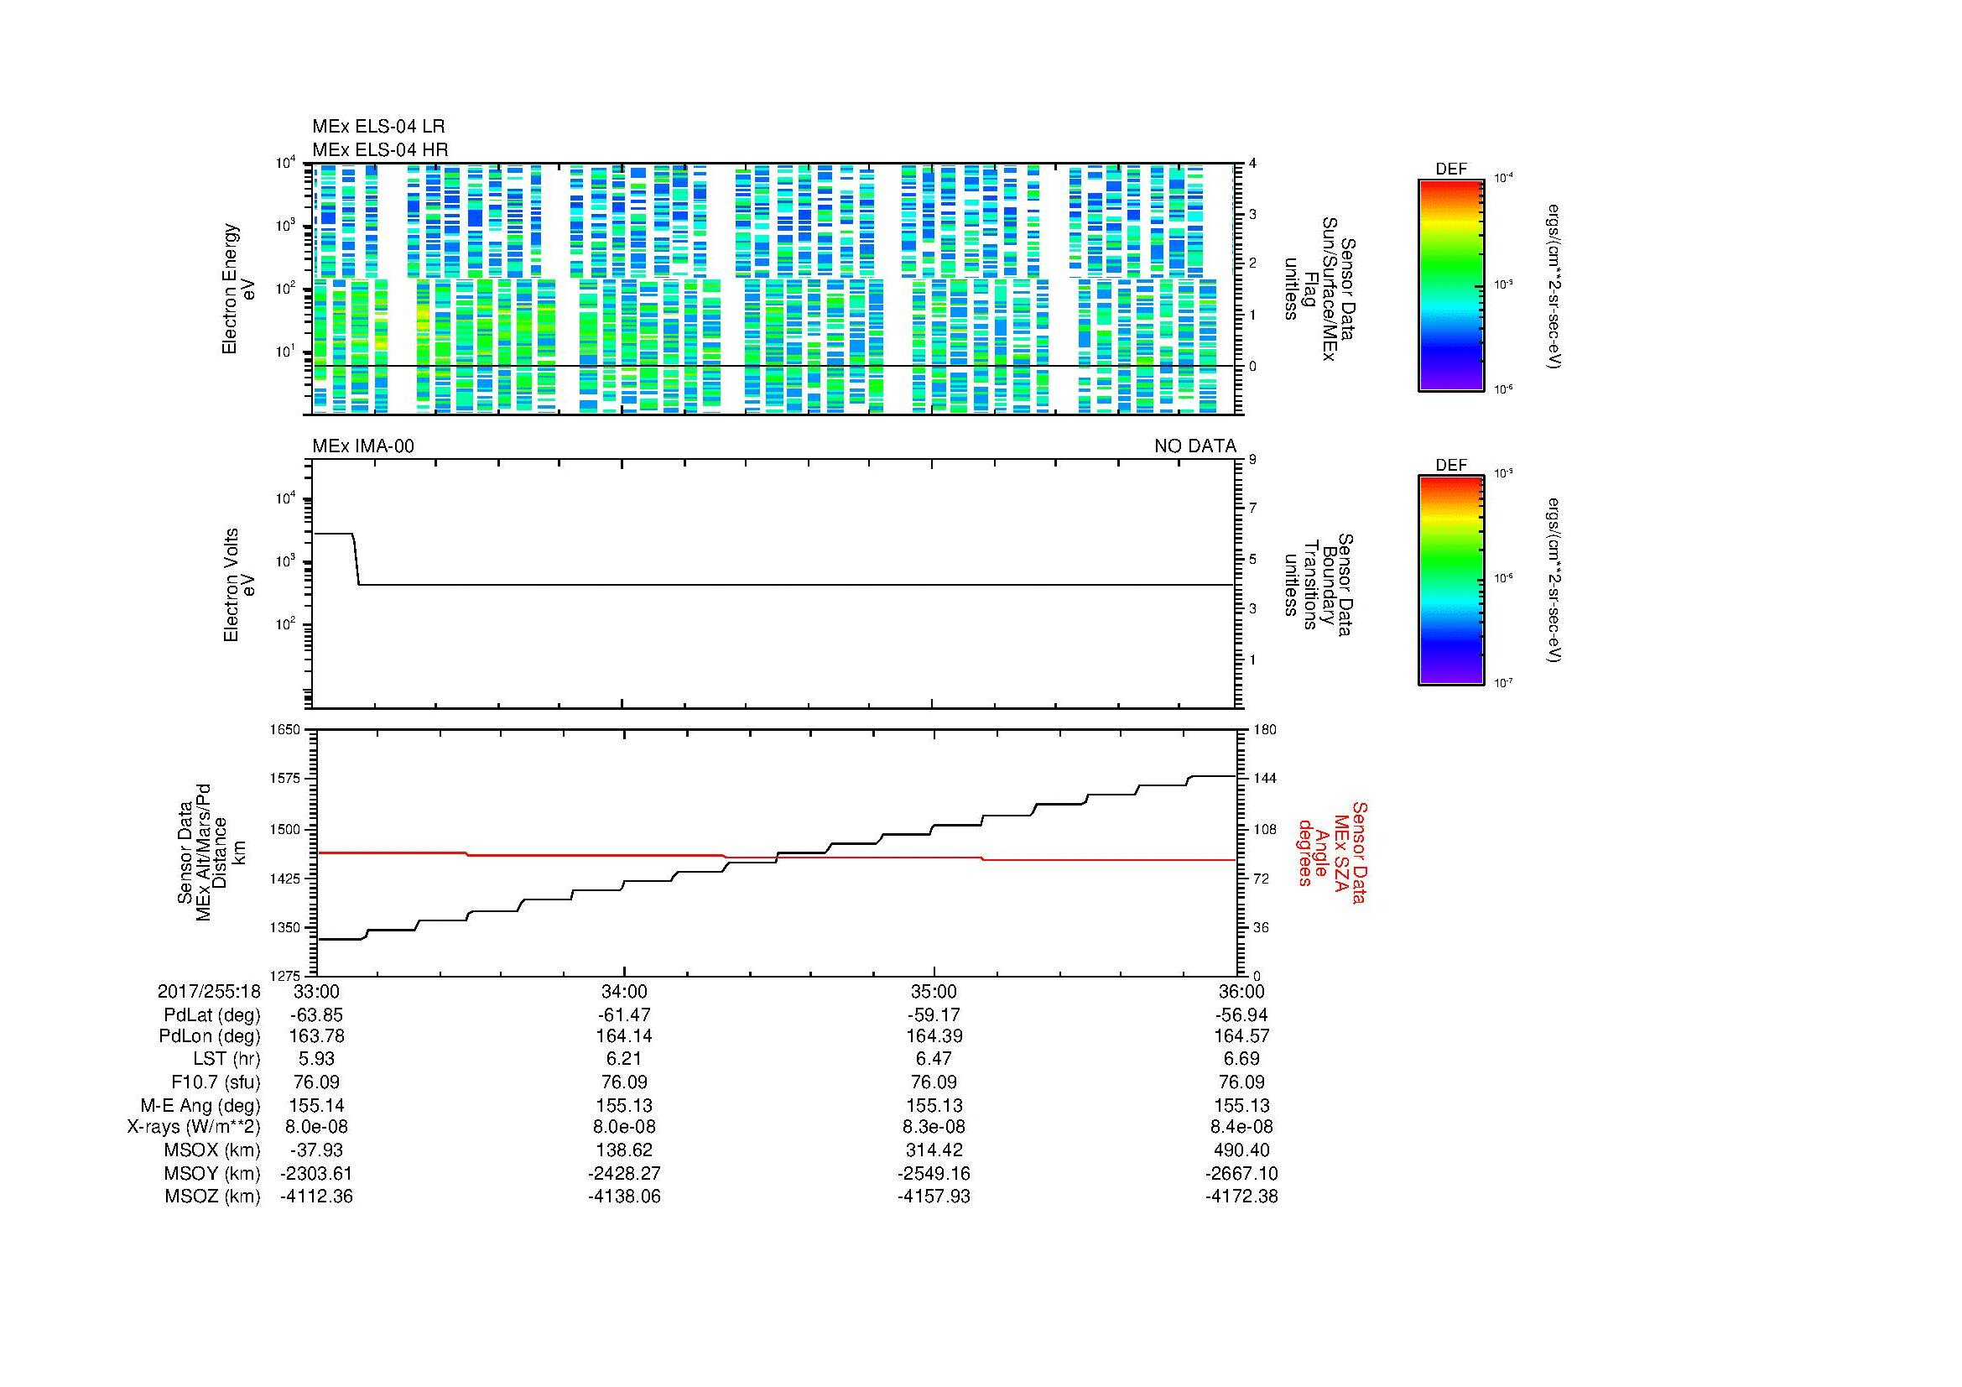Click the 'NO DATA' label
The width and height of the screenshot is (1962, 1387).
click(x=1194, y=446)
